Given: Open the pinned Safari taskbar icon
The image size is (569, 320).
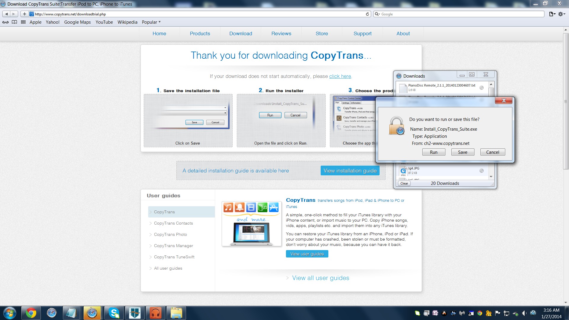Looking at the screenshot, I should pyautogui.click(x=52, y=313).
